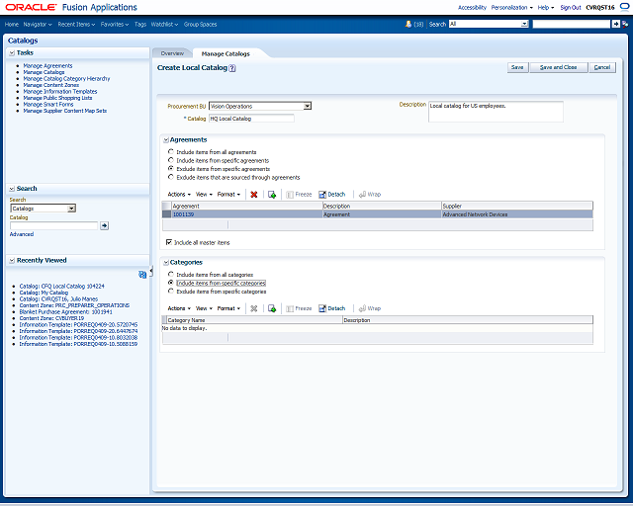This screenshot has width=633, height=506.
Task: Open the Help menu
Action: tap(545, 8)
